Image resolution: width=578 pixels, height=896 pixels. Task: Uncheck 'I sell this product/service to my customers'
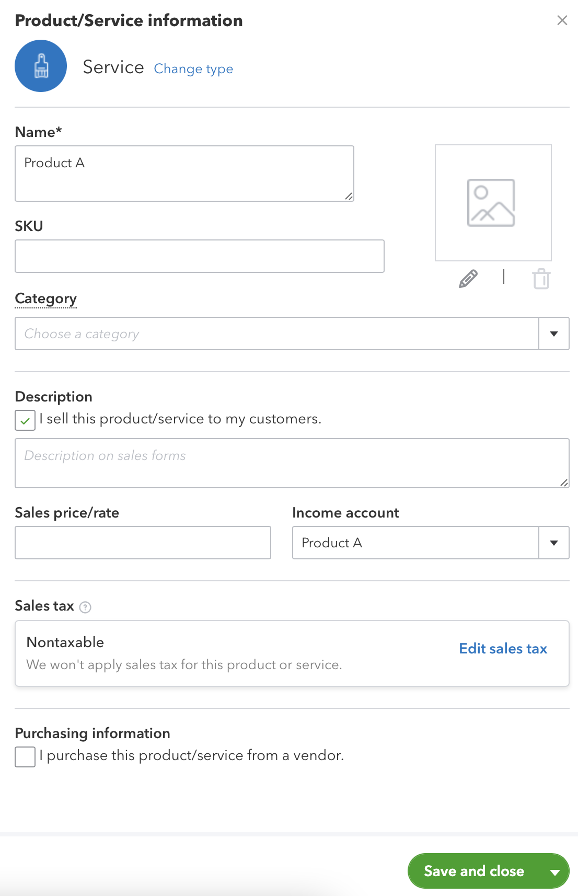(x=25, y=420)
